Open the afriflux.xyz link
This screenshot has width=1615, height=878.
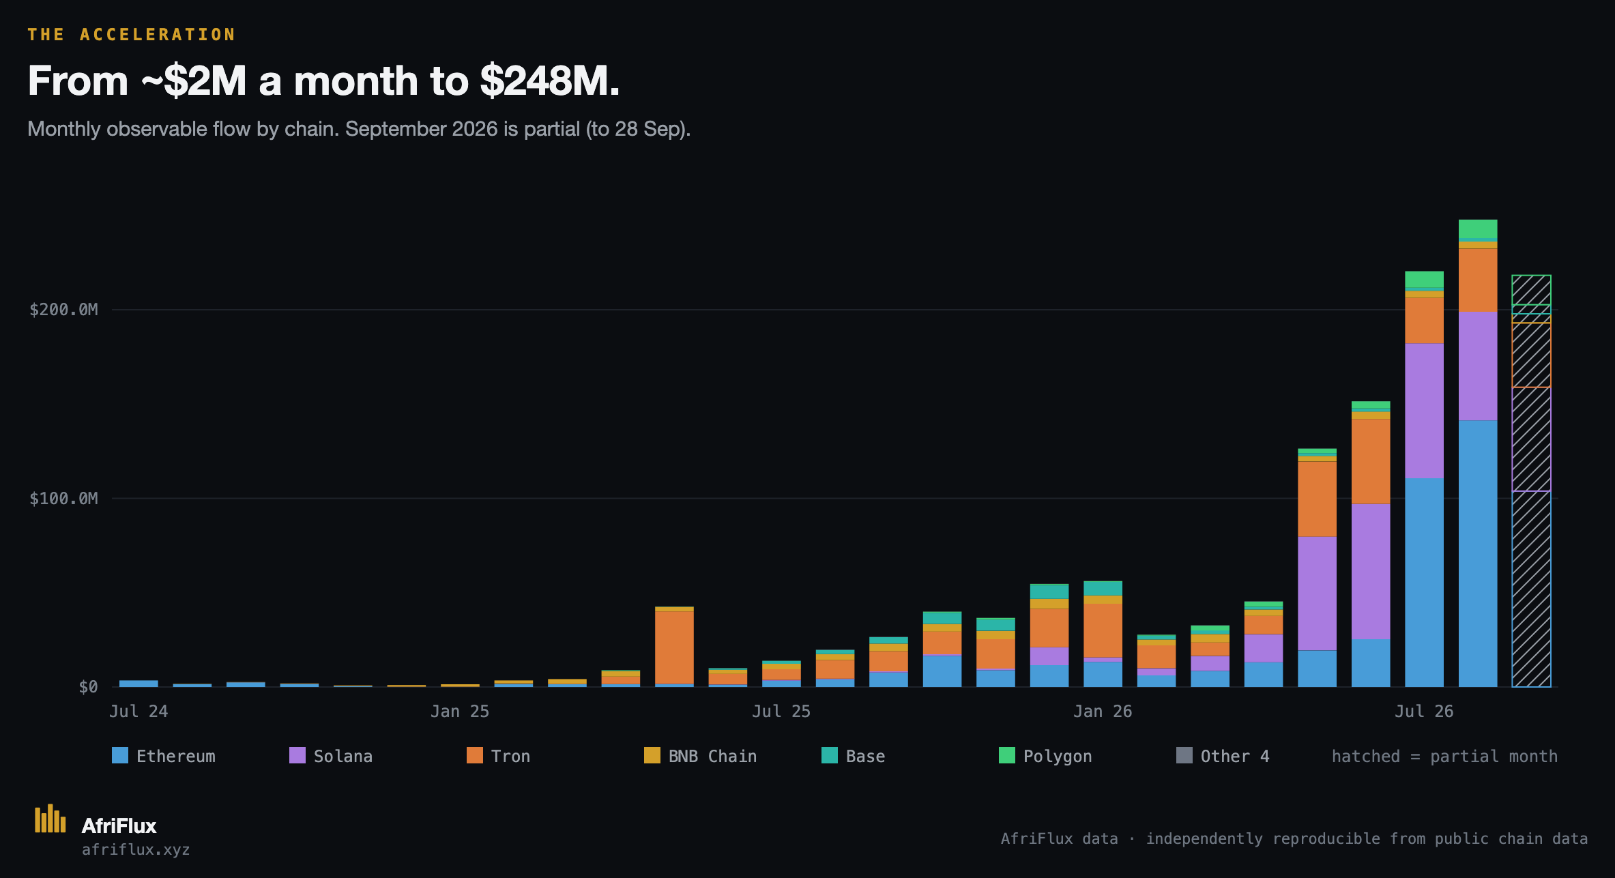(x=136, y=849)
